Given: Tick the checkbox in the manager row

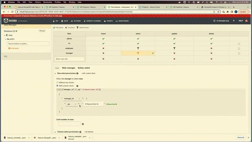Looking at the screenshot, I should pos(239,54).
